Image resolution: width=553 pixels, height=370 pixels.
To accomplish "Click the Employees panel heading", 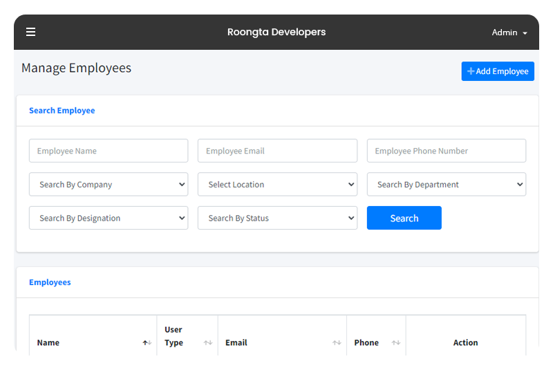I will [50, 282].
